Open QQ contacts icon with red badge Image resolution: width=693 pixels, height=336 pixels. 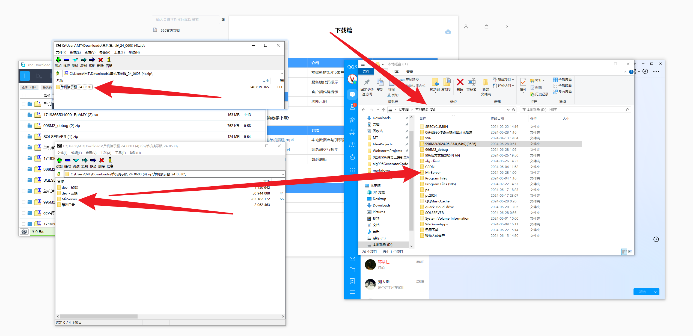[352, 107]
